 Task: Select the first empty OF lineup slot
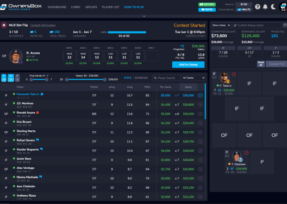tap(224, 135)
